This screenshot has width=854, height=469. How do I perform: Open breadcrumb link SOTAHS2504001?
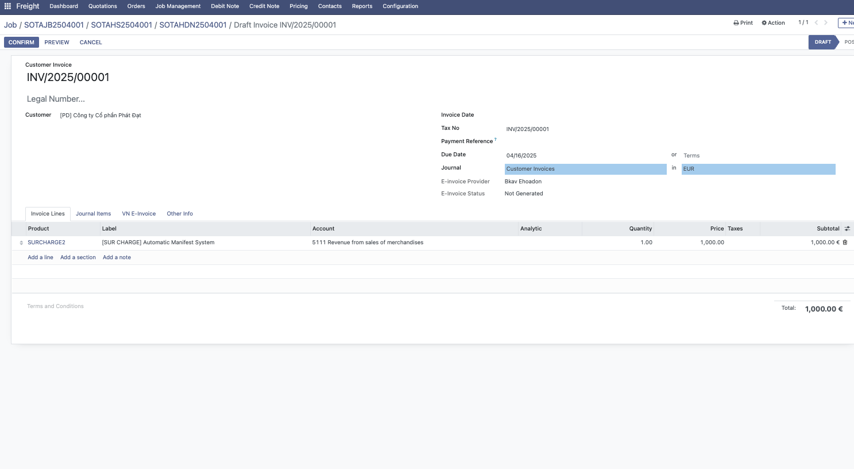click(x=121, y=25)
